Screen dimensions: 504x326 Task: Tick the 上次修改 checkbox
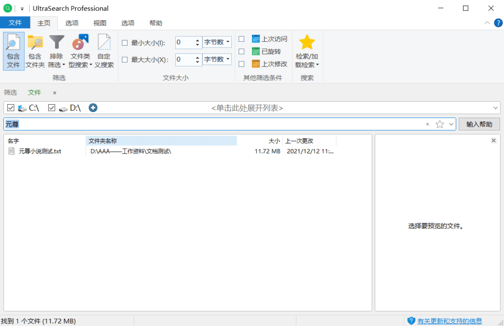(241, 64)
